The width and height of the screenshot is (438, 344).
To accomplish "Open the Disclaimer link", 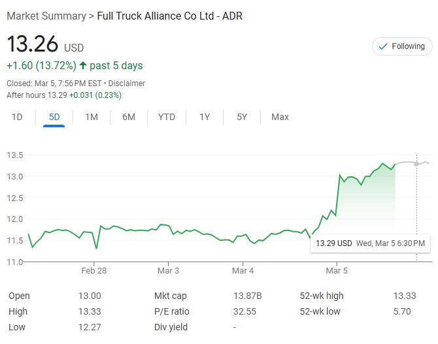I will point(127,84).
